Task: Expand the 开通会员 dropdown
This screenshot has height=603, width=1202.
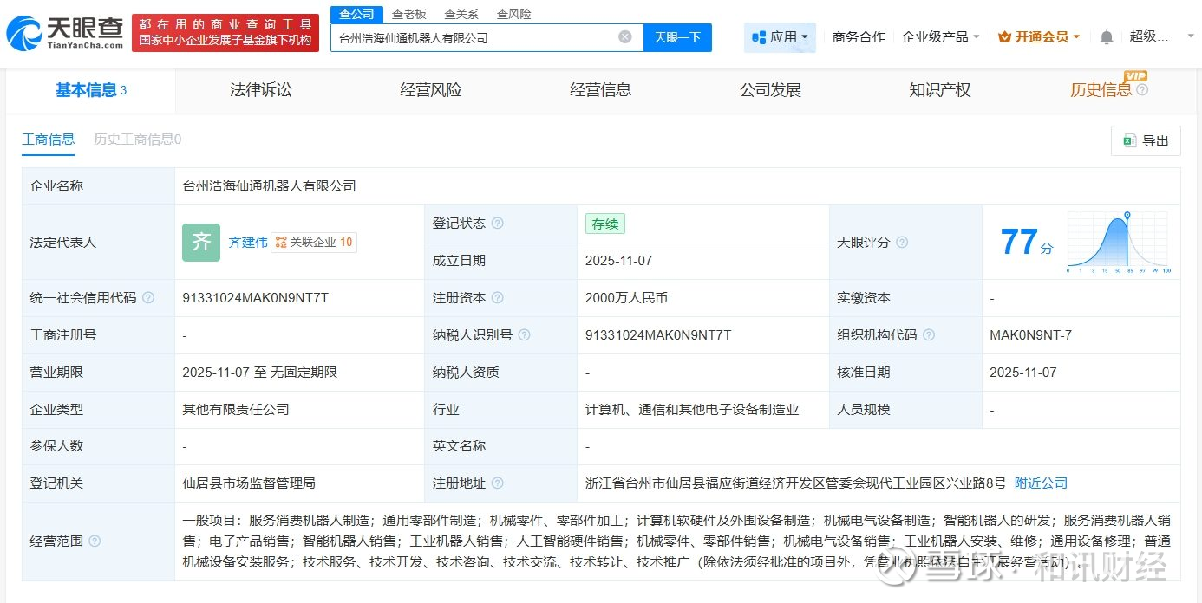Action: 1038,37
